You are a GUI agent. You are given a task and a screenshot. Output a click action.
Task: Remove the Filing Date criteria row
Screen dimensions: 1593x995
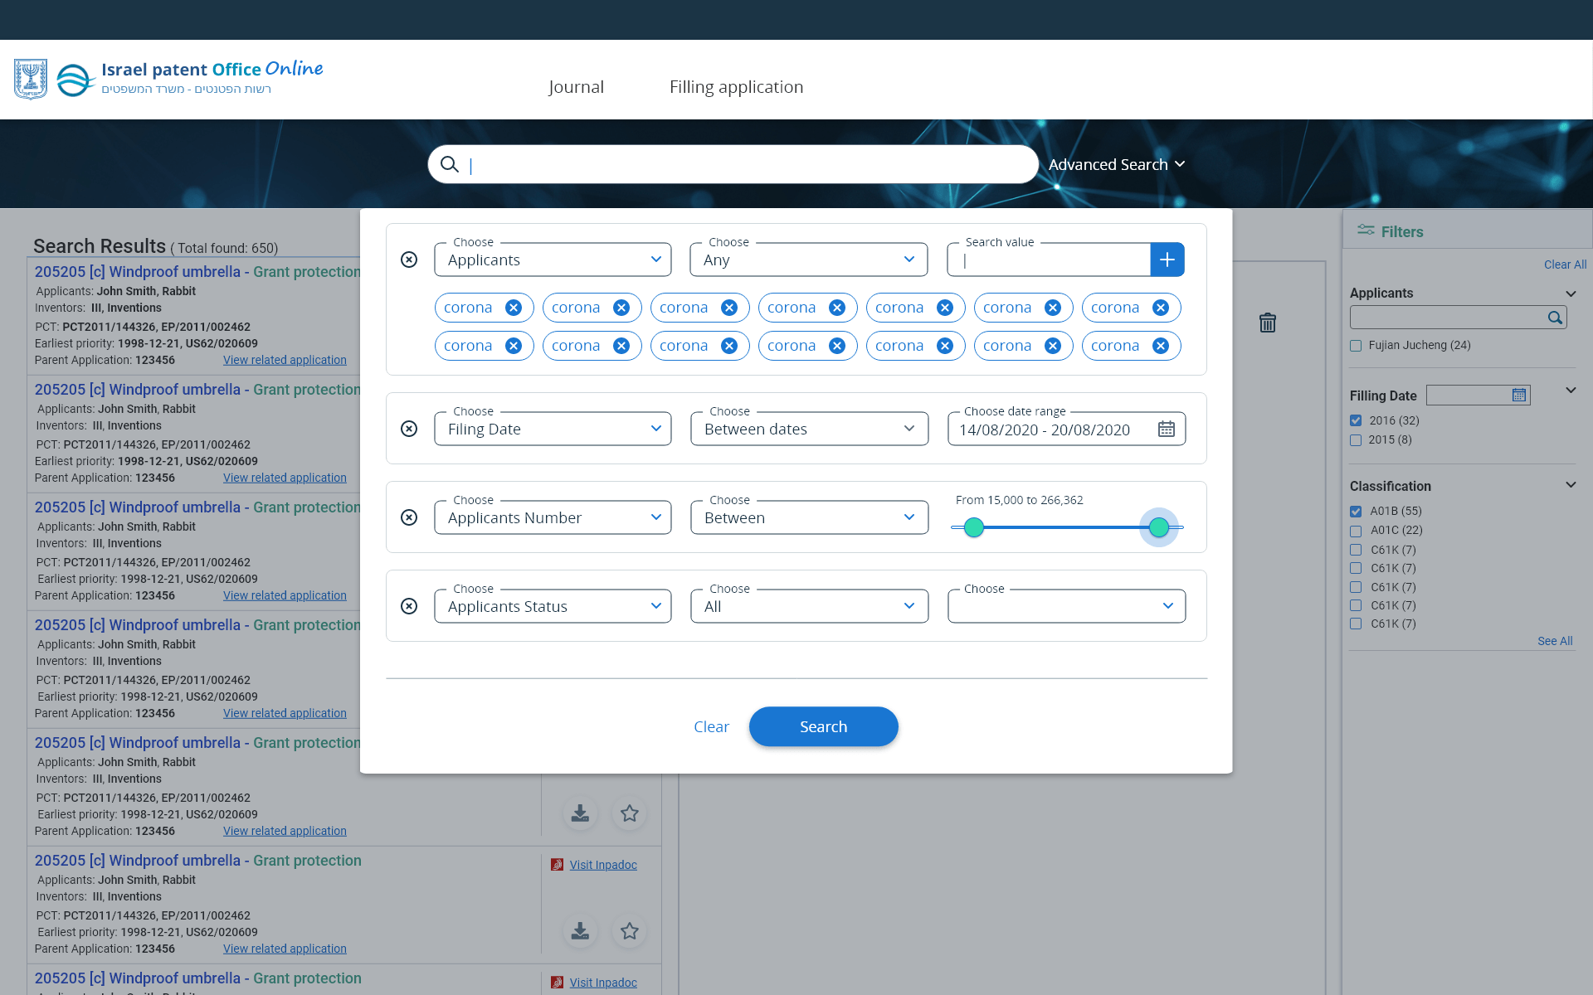click(409, 429)
